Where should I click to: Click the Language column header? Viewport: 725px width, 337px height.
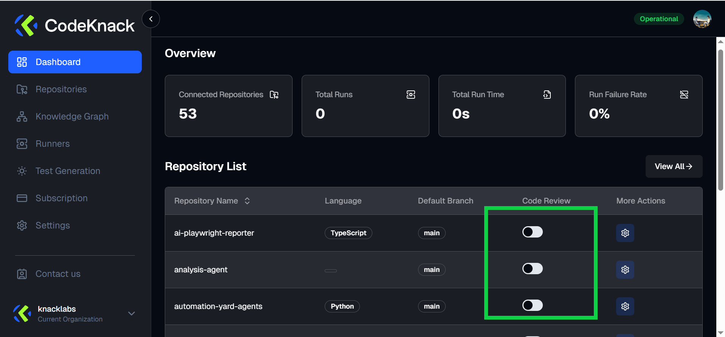[343, 201]
